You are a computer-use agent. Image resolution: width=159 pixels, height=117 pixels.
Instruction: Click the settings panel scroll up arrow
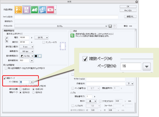tap(136, 30)
